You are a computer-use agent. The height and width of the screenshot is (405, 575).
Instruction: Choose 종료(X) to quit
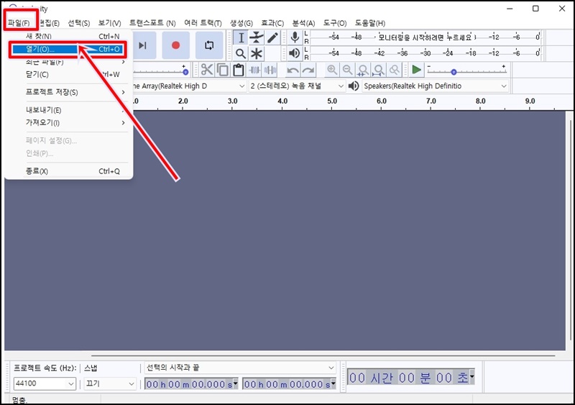(68, 171)
